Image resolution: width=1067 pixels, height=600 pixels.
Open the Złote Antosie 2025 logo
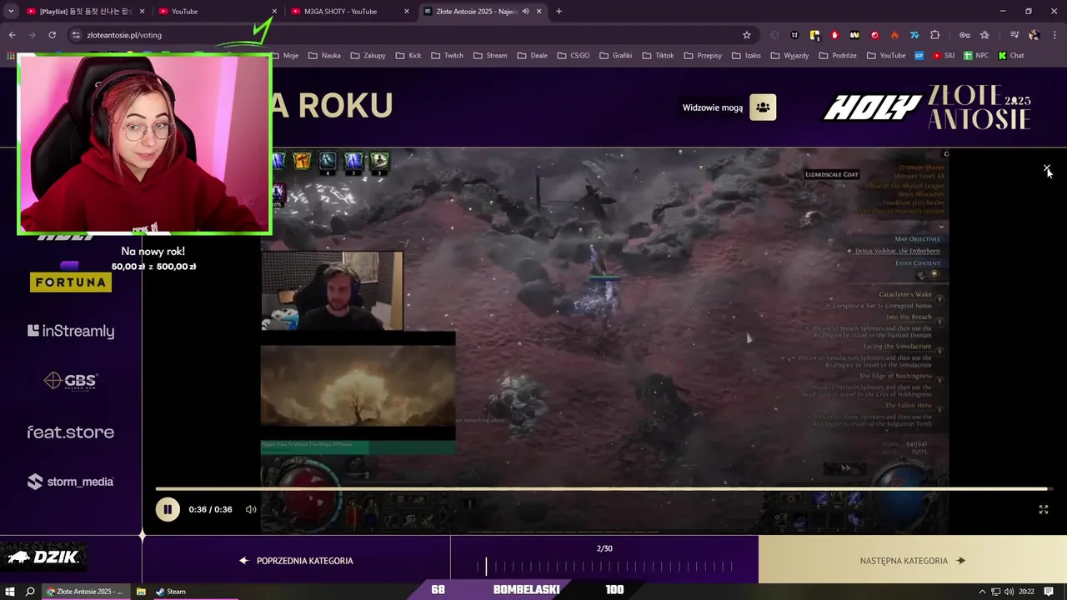click(980, 107)
